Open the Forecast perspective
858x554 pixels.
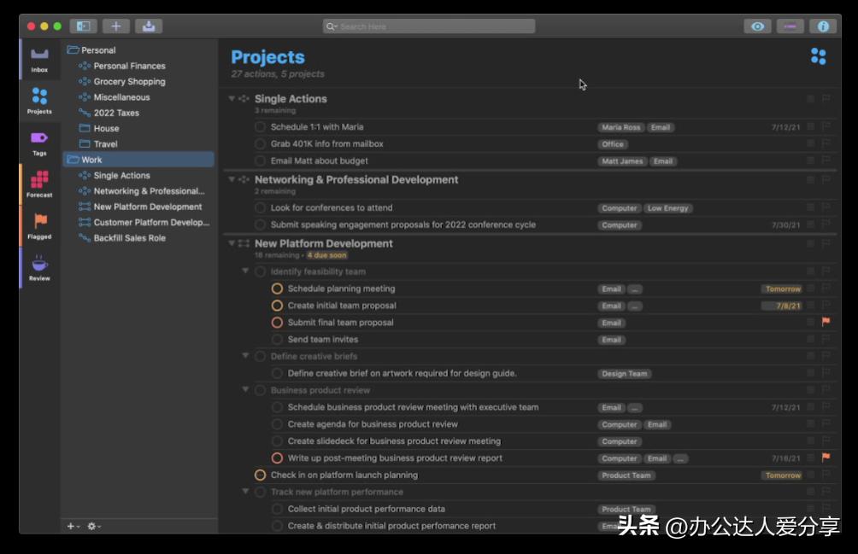tap(39, 184)
